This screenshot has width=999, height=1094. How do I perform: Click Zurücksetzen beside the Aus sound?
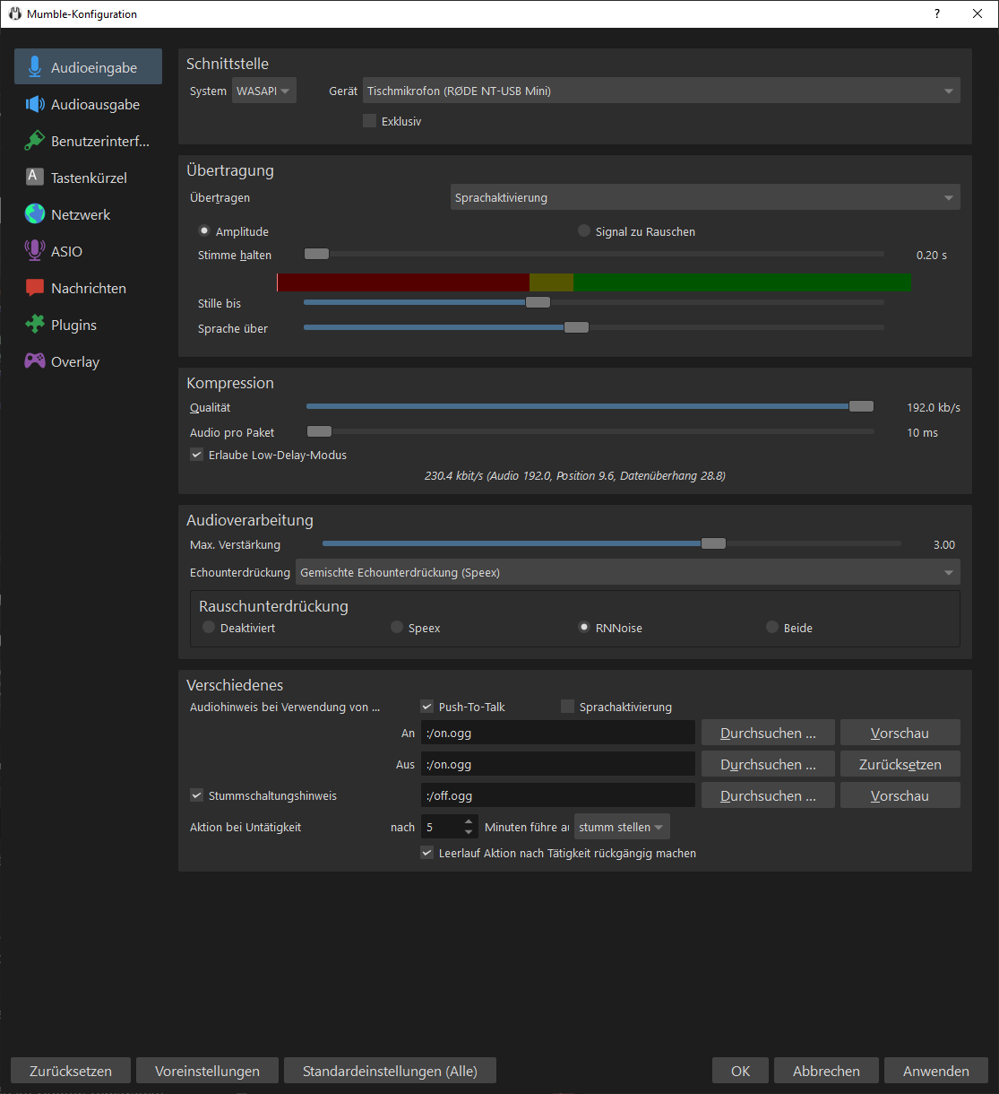(x=900, y=764)
